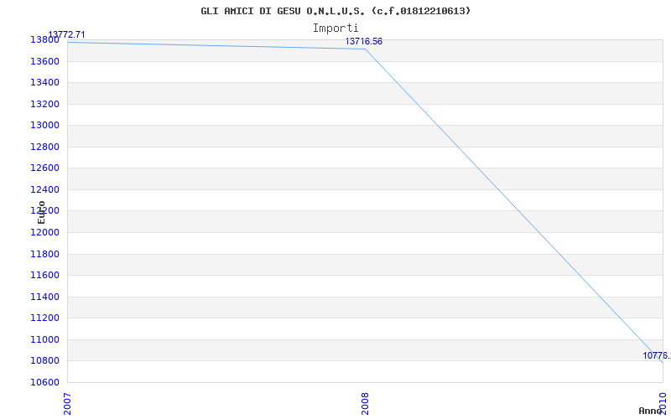Select the 2010 x-axis year label
The width and height of the screenshot is (671, 419).
pyautogui.click(x=663, y=404)
